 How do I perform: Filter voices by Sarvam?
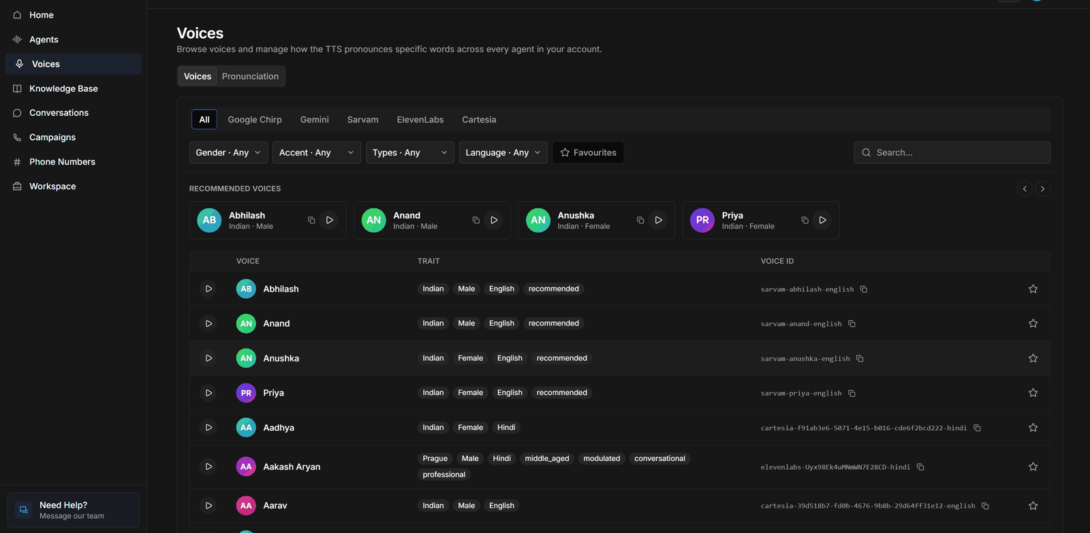tap(363, 119)
